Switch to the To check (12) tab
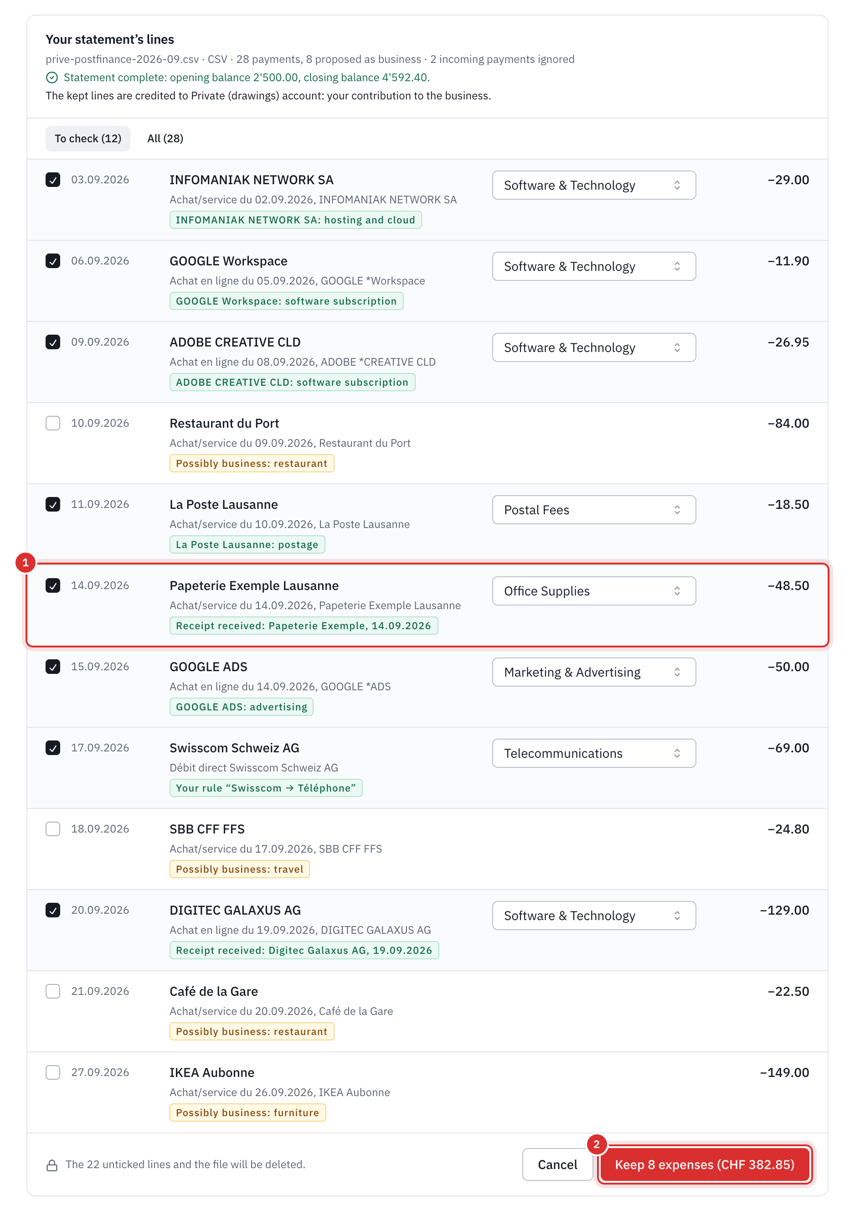855x1211 pixels. pos(88,139)
